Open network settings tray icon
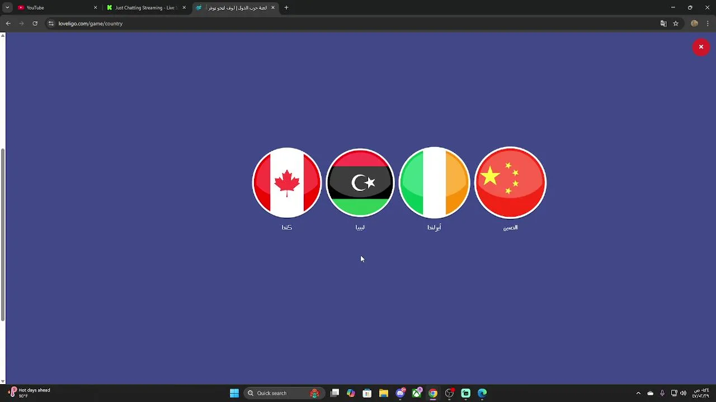Image resolution: width=716 pixels, height=402 pixels. [674, 393]
